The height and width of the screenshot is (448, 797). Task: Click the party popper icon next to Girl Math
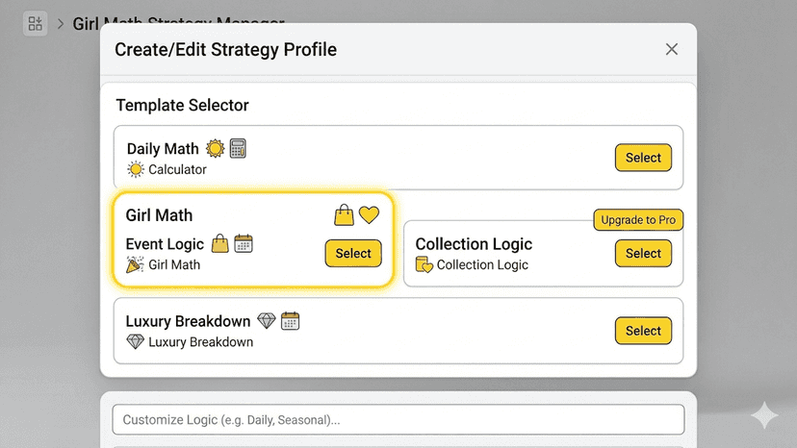[135, 264]
